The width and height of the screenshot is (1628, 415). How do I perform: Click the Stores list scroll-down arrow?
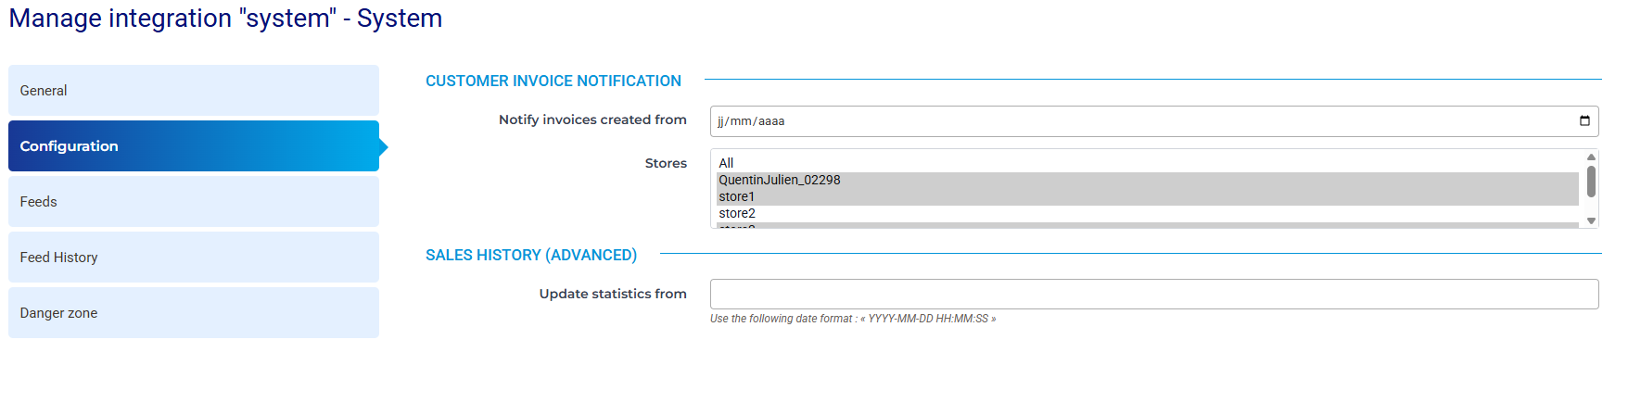(x=1591, y=220)
